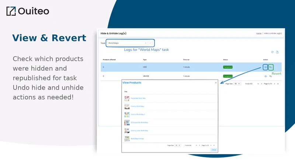
Task: Click the Task selector showing World Maps
Action: (x=130, y=43)
